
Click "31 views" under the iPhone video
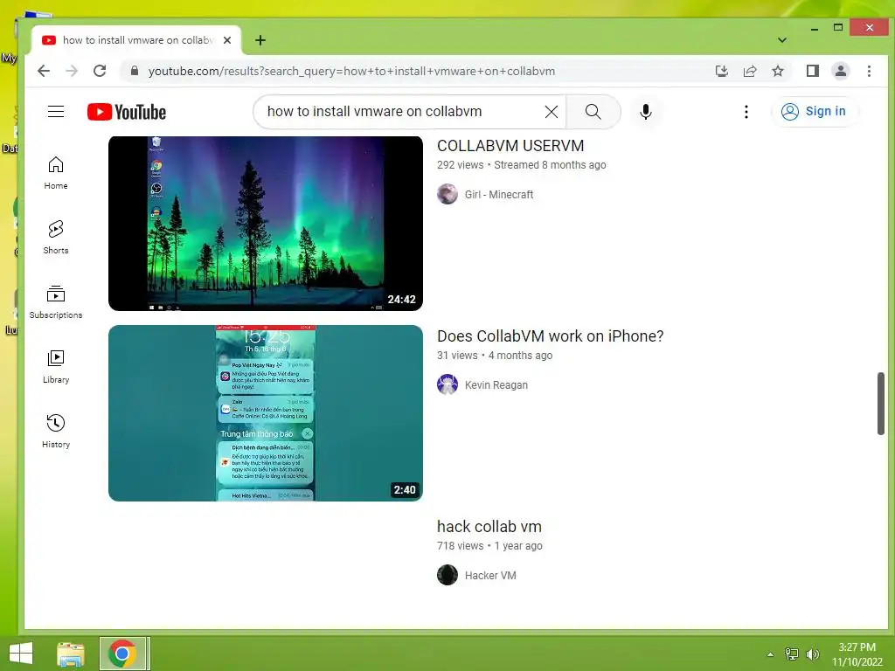(457, 356)
